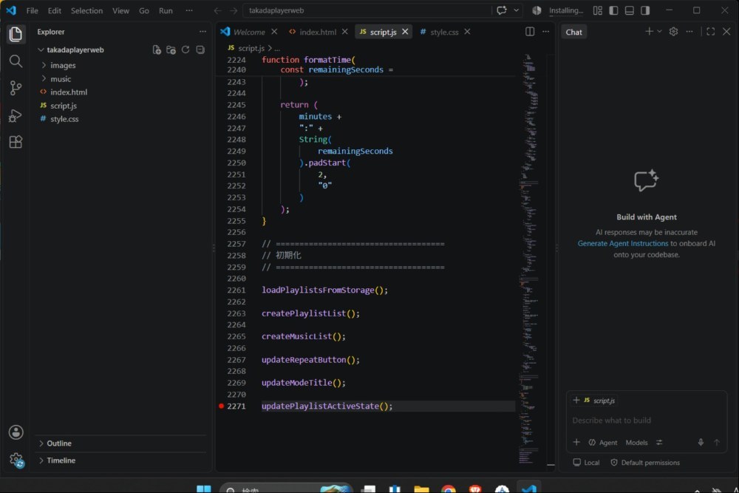Toggle the bottom panel visibility
This screenshot has width=739, height=493.
pos(629,10)
